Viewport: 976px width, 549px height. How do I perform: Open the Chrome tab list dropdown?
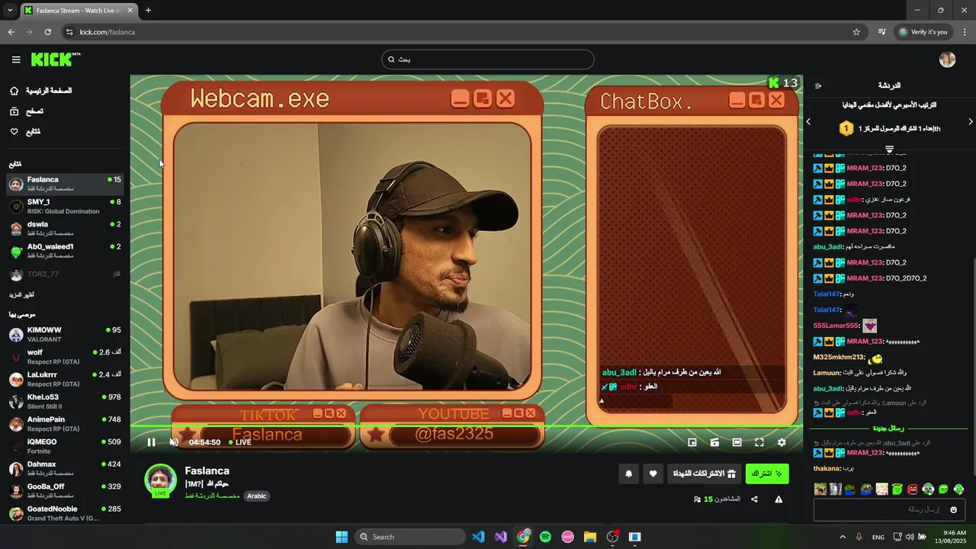pyautogui.click(x=9, y=11)
